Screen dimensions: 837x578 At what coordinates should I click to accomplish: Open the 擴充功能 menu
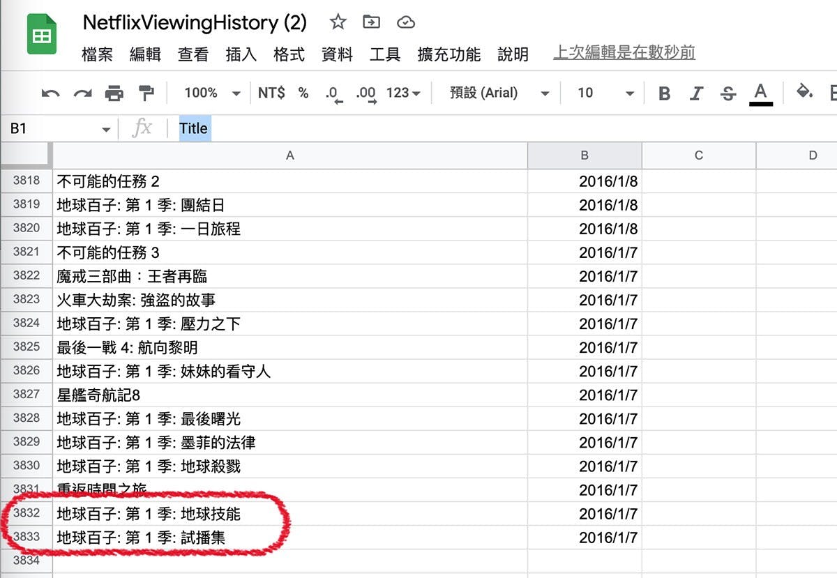(x=449, y=54)
